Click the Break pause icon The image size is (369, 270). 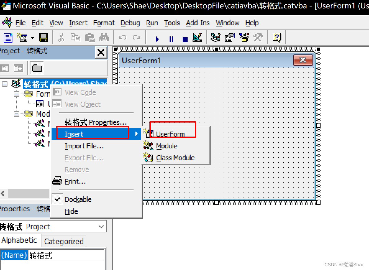point(171,39)
